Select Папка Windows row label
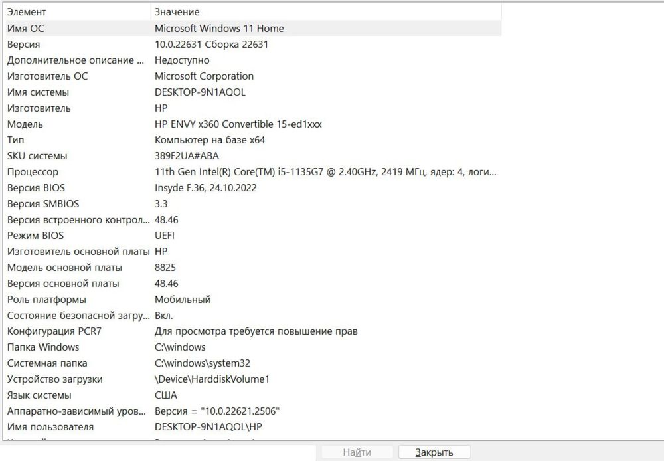The image size is (664, 461). [43, 347]
